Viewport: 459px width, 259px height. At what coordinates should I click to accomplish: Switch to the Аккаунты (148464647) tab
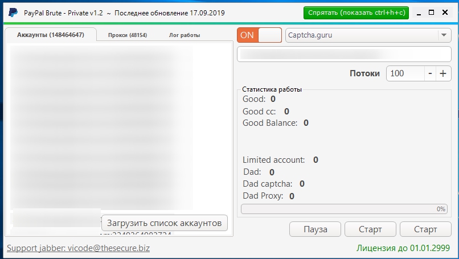coord(51,35)
